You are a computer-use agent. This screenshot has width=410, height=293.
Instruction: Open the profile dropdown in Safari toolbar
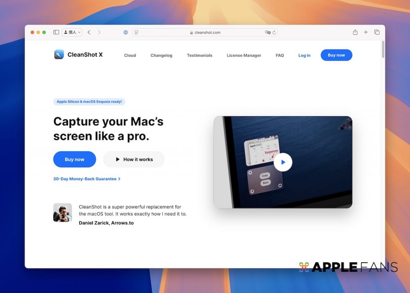coord(72,32)
